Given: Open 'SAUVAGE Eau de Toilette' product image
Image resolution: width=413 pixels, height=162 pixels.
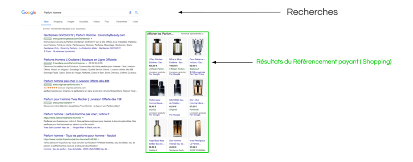Looking at the screenshot, I should [x=177, y=88].
